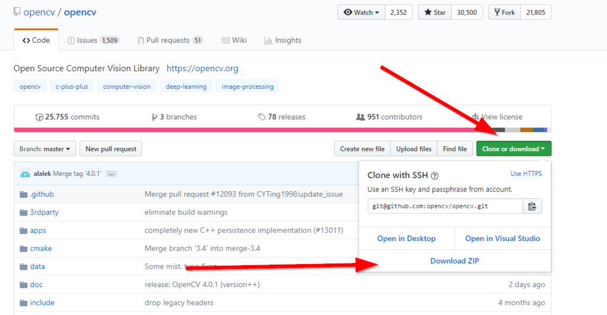Click the .github folder icon
The image size is (607, 315).
24,194
